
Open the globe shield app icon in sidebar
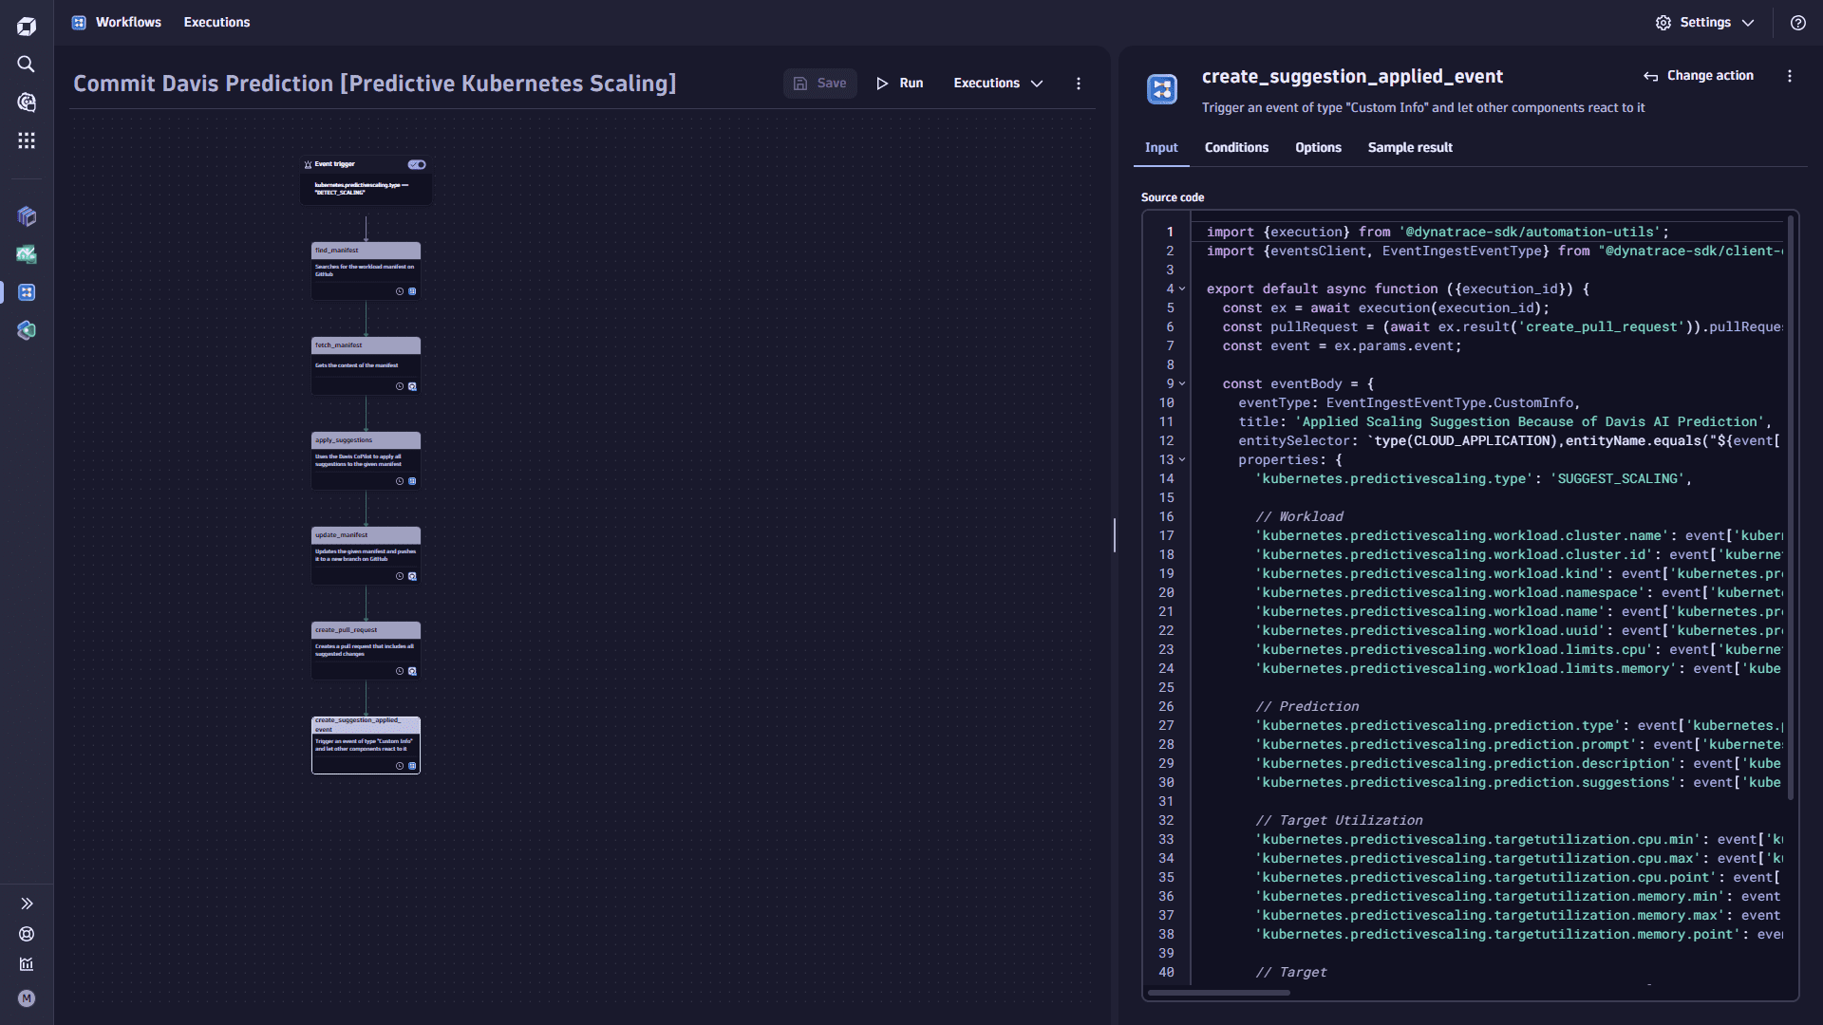[27, 330]
